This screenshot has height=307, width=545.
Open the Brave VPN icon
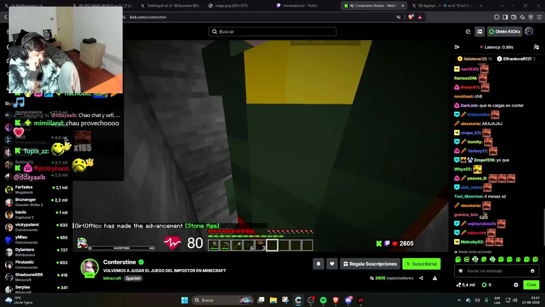click(x=531, y=17)
